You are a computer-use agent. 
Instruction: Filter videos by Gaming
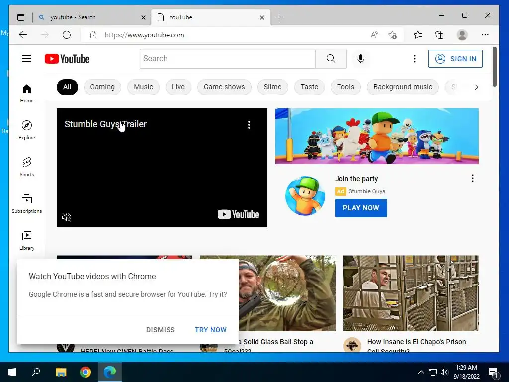click(102, 87)
